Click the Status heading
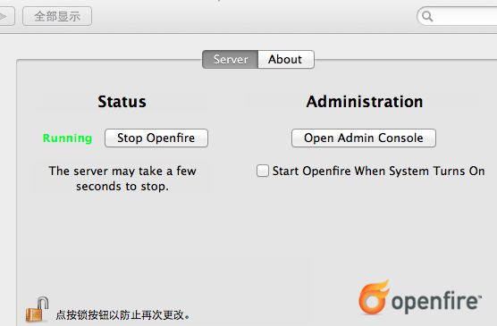Image resolution: width=497 pixels, height=326 pixels. [122, 102]
